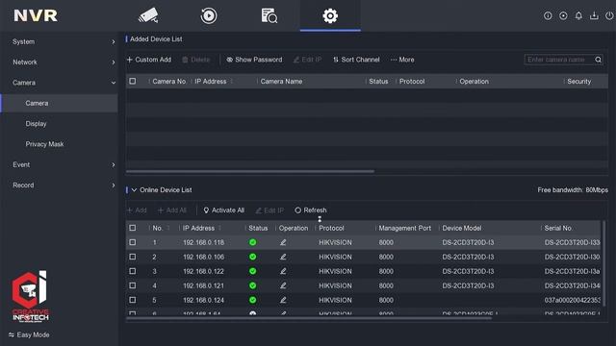Collapse the Camera menu section
Viewport: 616px width, 346px height.
coord(59,83)
